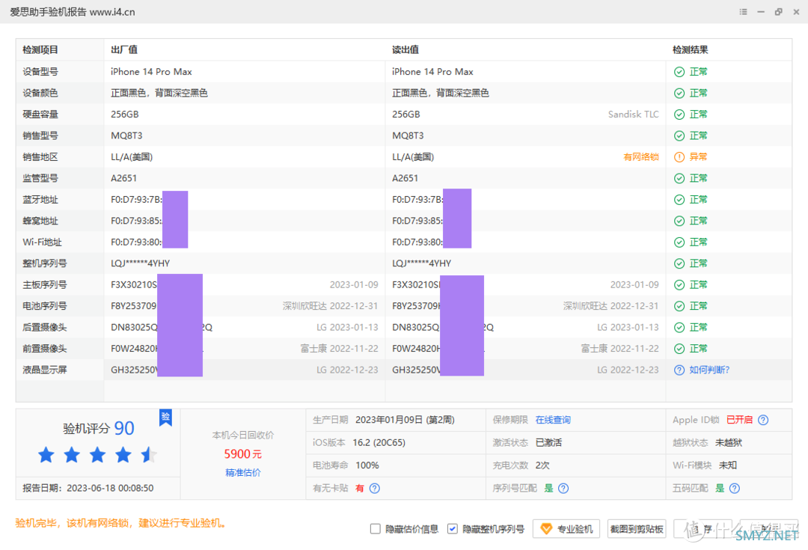808x550 pixels.
Task: Open help icon next to Apple ID锁 已开启
Action: tap(763, 420)
